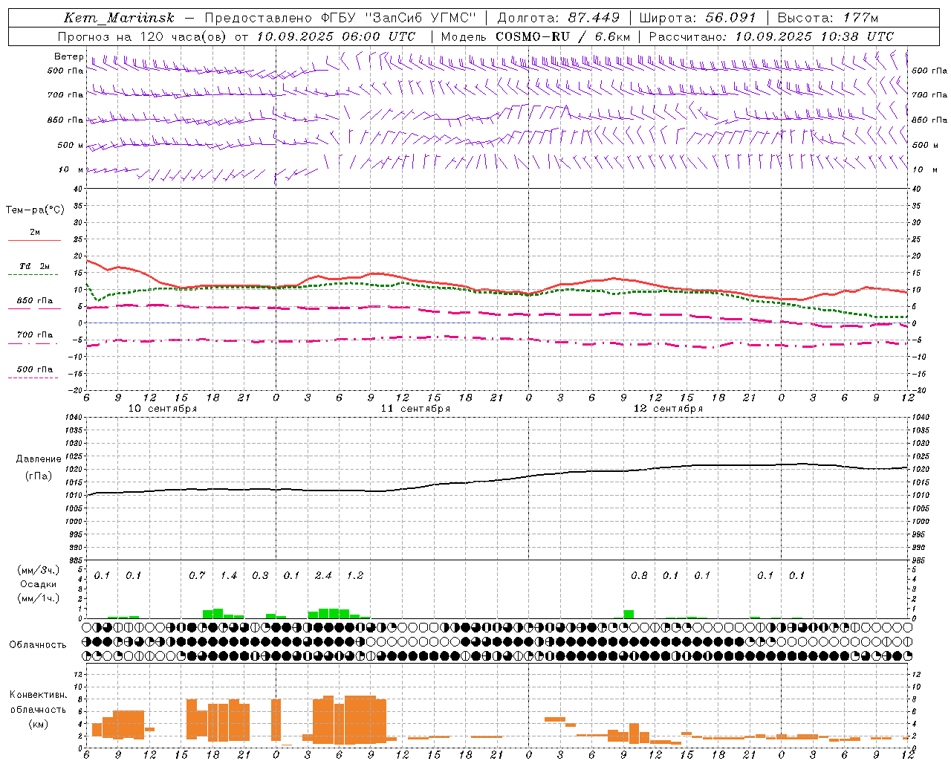Click the 2.4 precipitation total value

[x=323, y=575]
